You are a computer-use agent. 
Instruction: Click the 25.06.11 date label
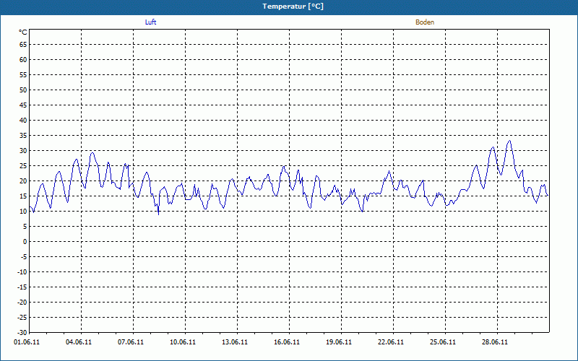(x=442, y=342)
